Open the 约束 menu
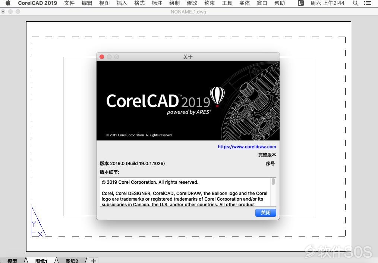 (210, 3)
